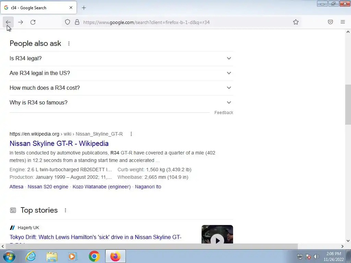Screen dimensions: 351x263
Task: Click 'Engine: 2.6 L twin-turbocharged' text
Action: pos(61,170)
